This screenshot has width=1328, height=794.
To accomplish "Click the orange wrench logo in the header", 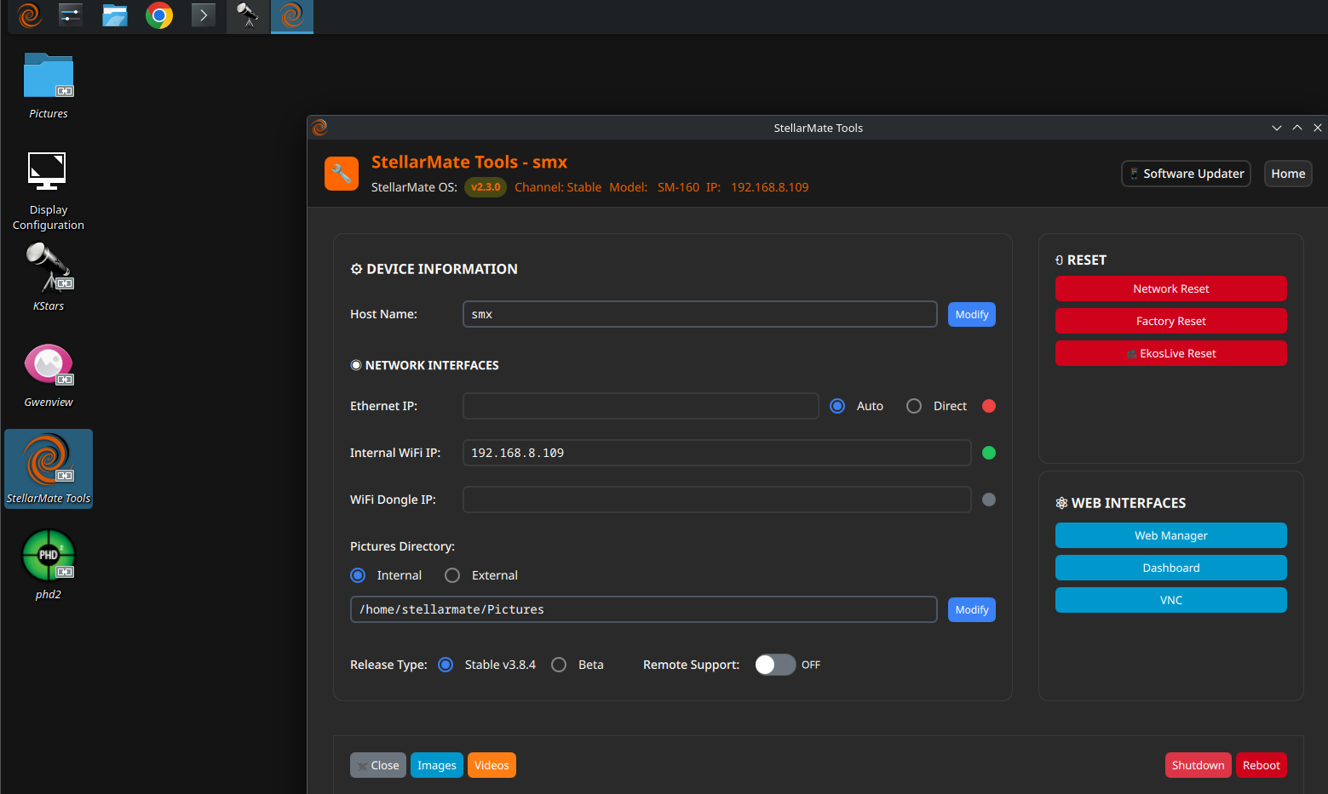I will tap(342, 174).
